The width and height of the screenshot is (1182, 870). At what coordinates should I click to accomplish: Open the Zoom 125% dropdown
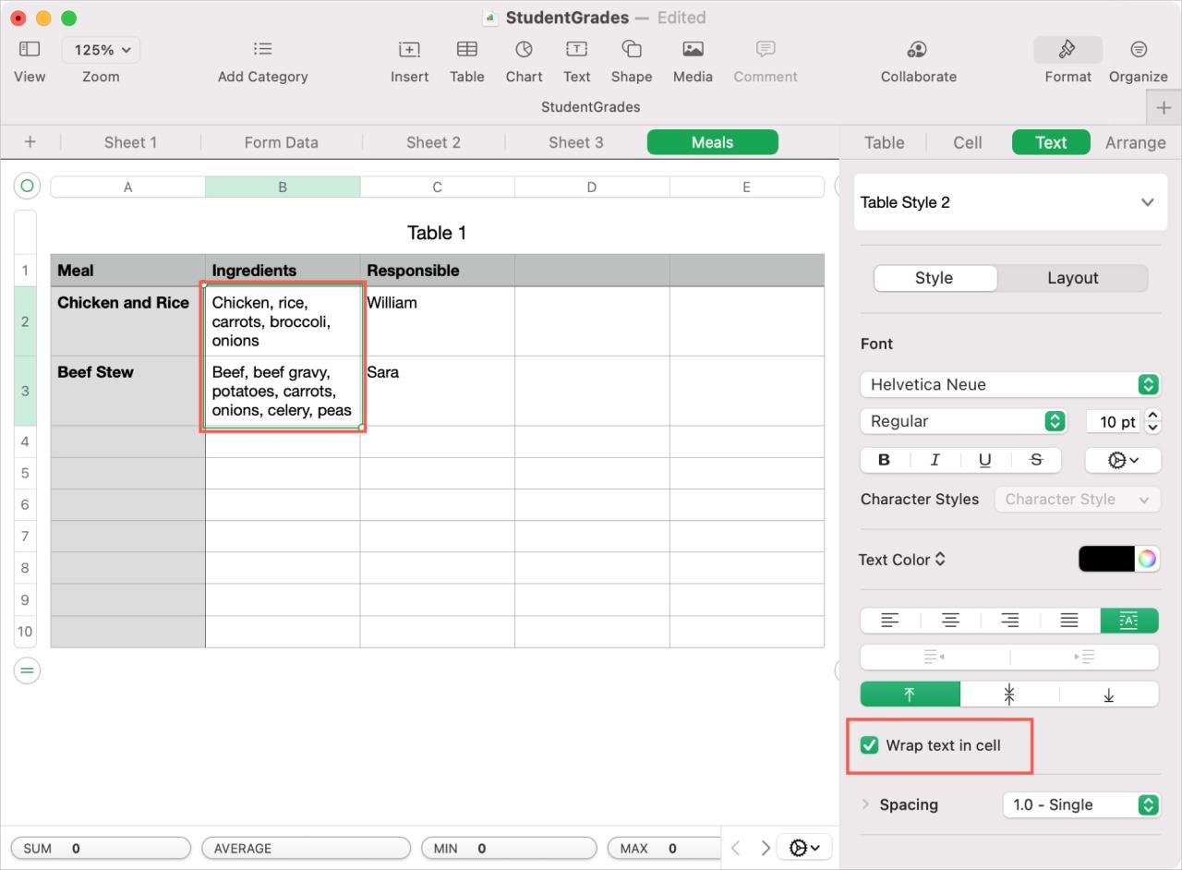101,50
